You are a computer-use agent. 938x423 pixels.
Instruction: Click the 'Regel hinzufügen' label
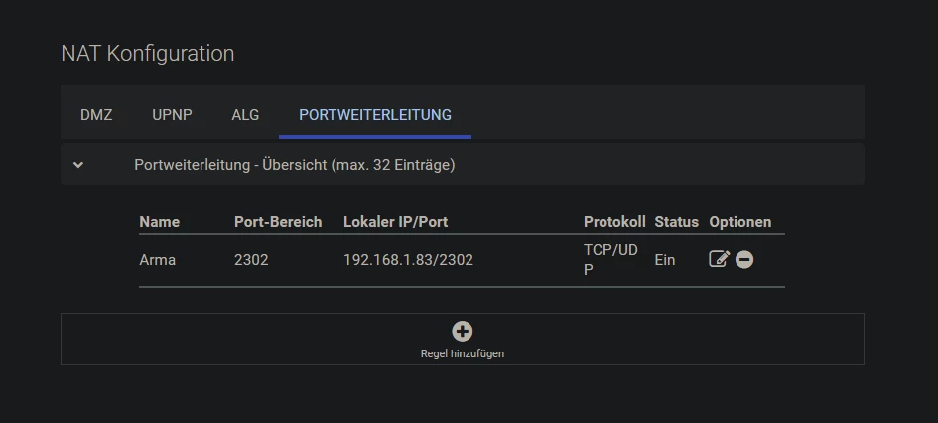[462, 353]
